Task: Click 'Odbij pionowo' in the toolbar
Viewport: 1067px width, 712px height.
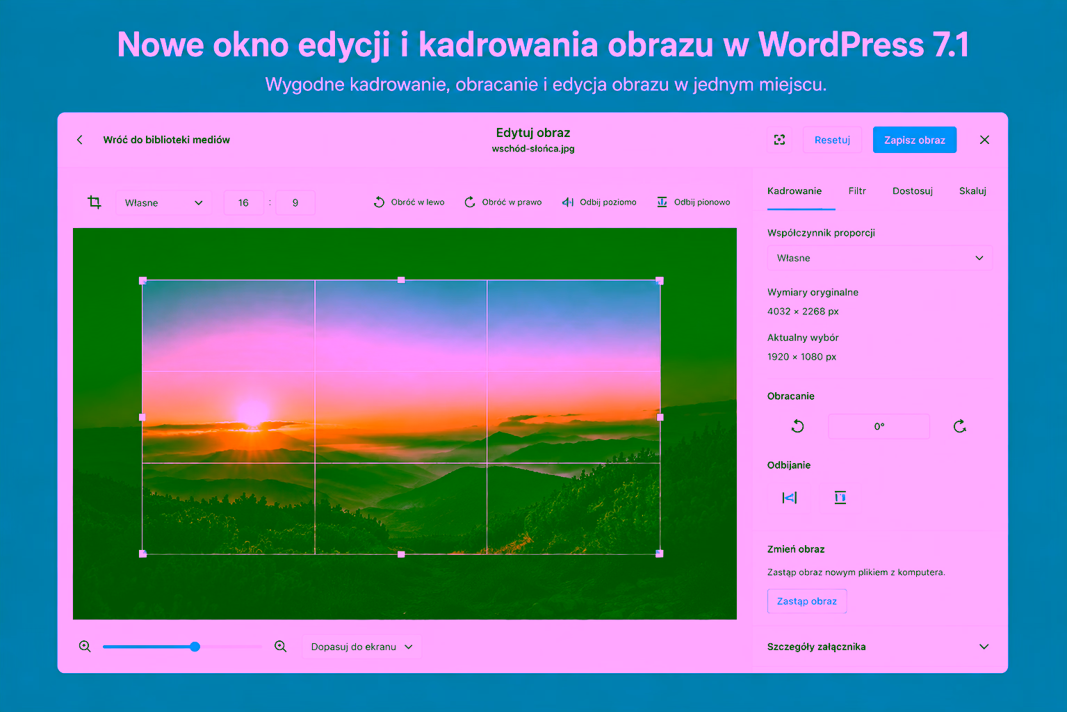Action: 693,202
